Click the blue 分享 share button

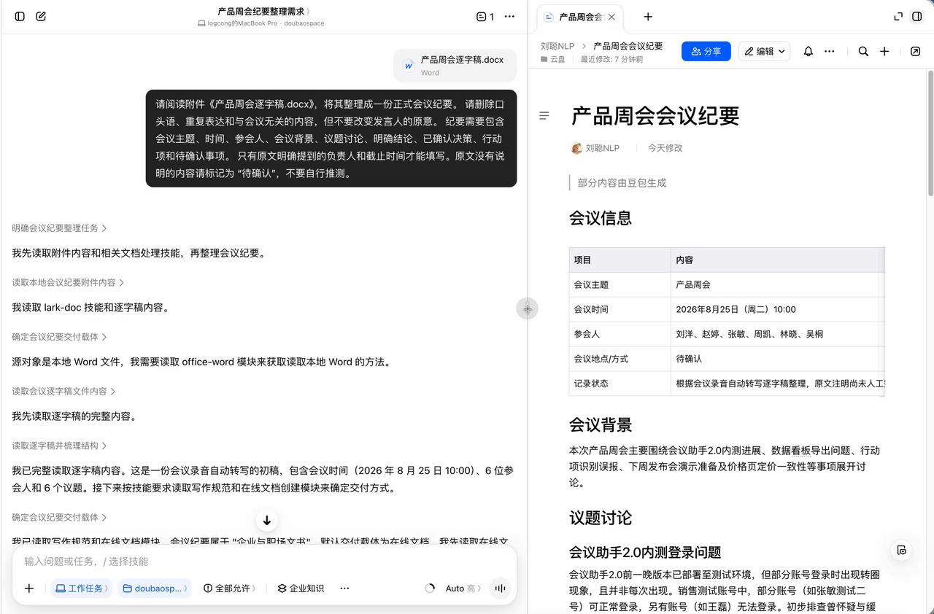[706, 51]
